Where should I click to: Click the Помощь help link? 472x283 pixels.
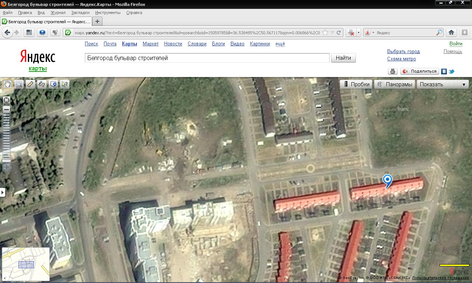[453, 51]
